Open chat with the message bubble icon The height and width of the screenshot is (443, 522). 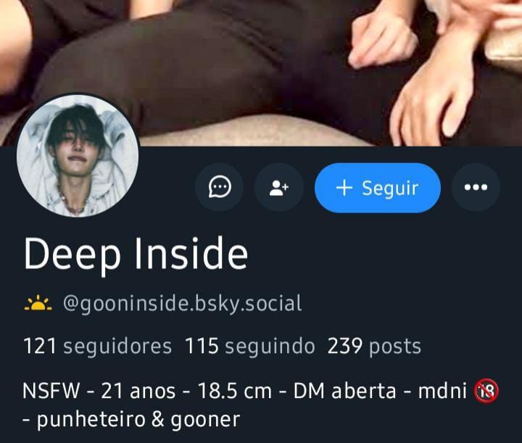[x=220, y=187]
